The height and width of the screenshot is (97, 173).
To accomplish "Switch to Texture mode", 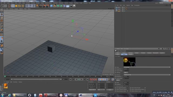I will tap(2, 18).
